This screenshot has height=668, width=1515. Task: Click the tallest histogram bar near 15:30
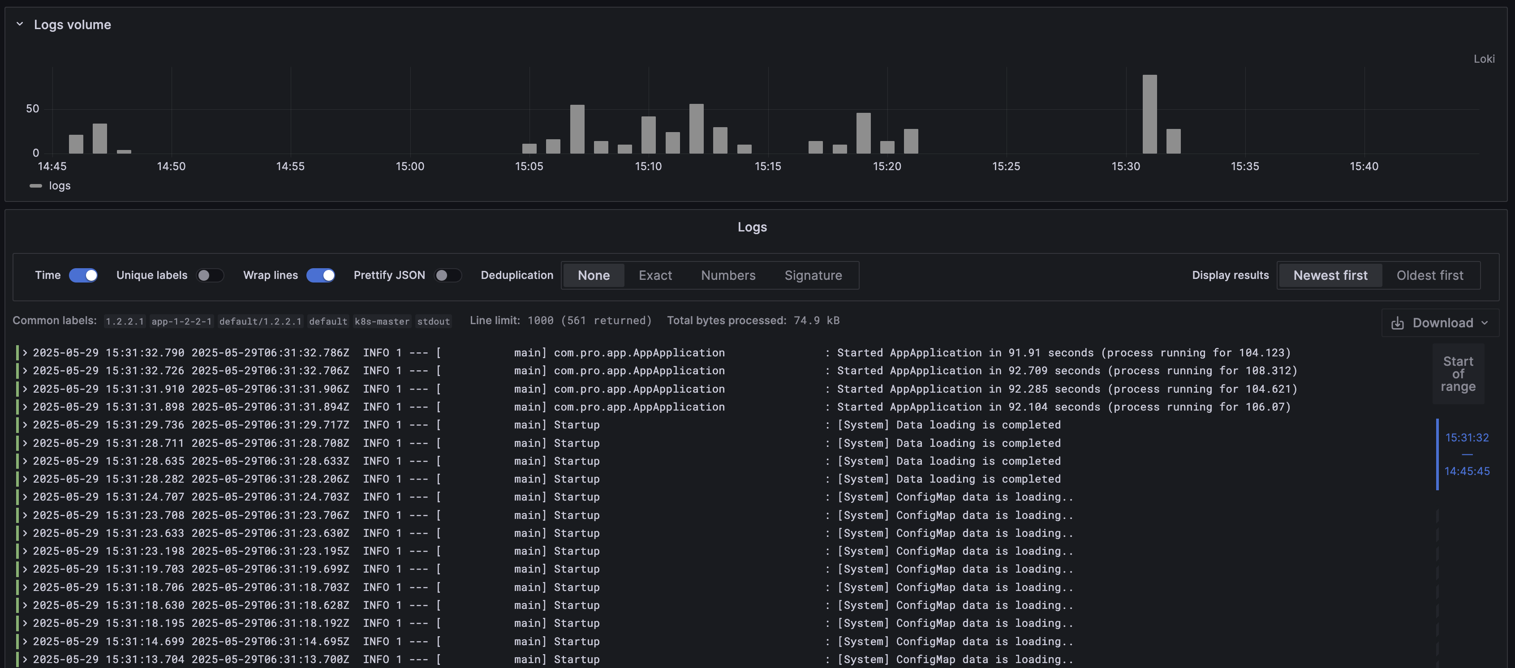click(x=1149, y=114)
